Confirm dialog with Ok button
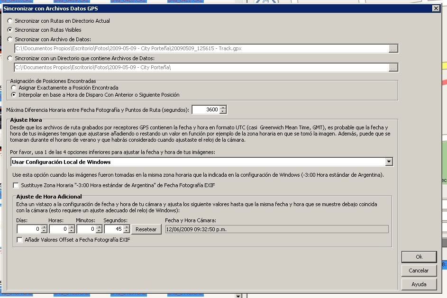447x298 pixels. (x=419, y=257)
